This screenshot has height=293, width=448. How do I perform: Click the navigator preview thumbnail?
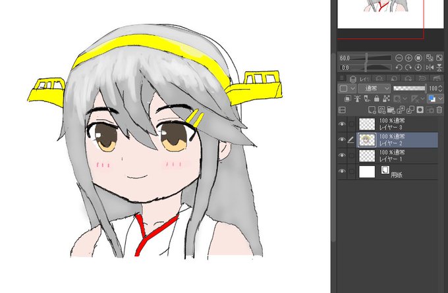(x=391, y=14)
